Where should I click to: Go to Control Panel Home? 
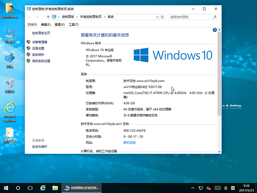[x=41, y=33]
